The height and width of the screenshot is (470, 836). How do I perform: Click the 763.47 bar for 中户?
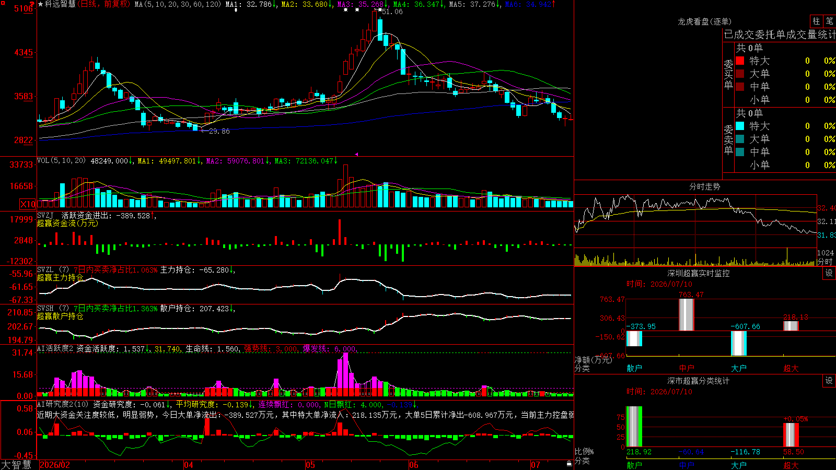coord(687,315)
